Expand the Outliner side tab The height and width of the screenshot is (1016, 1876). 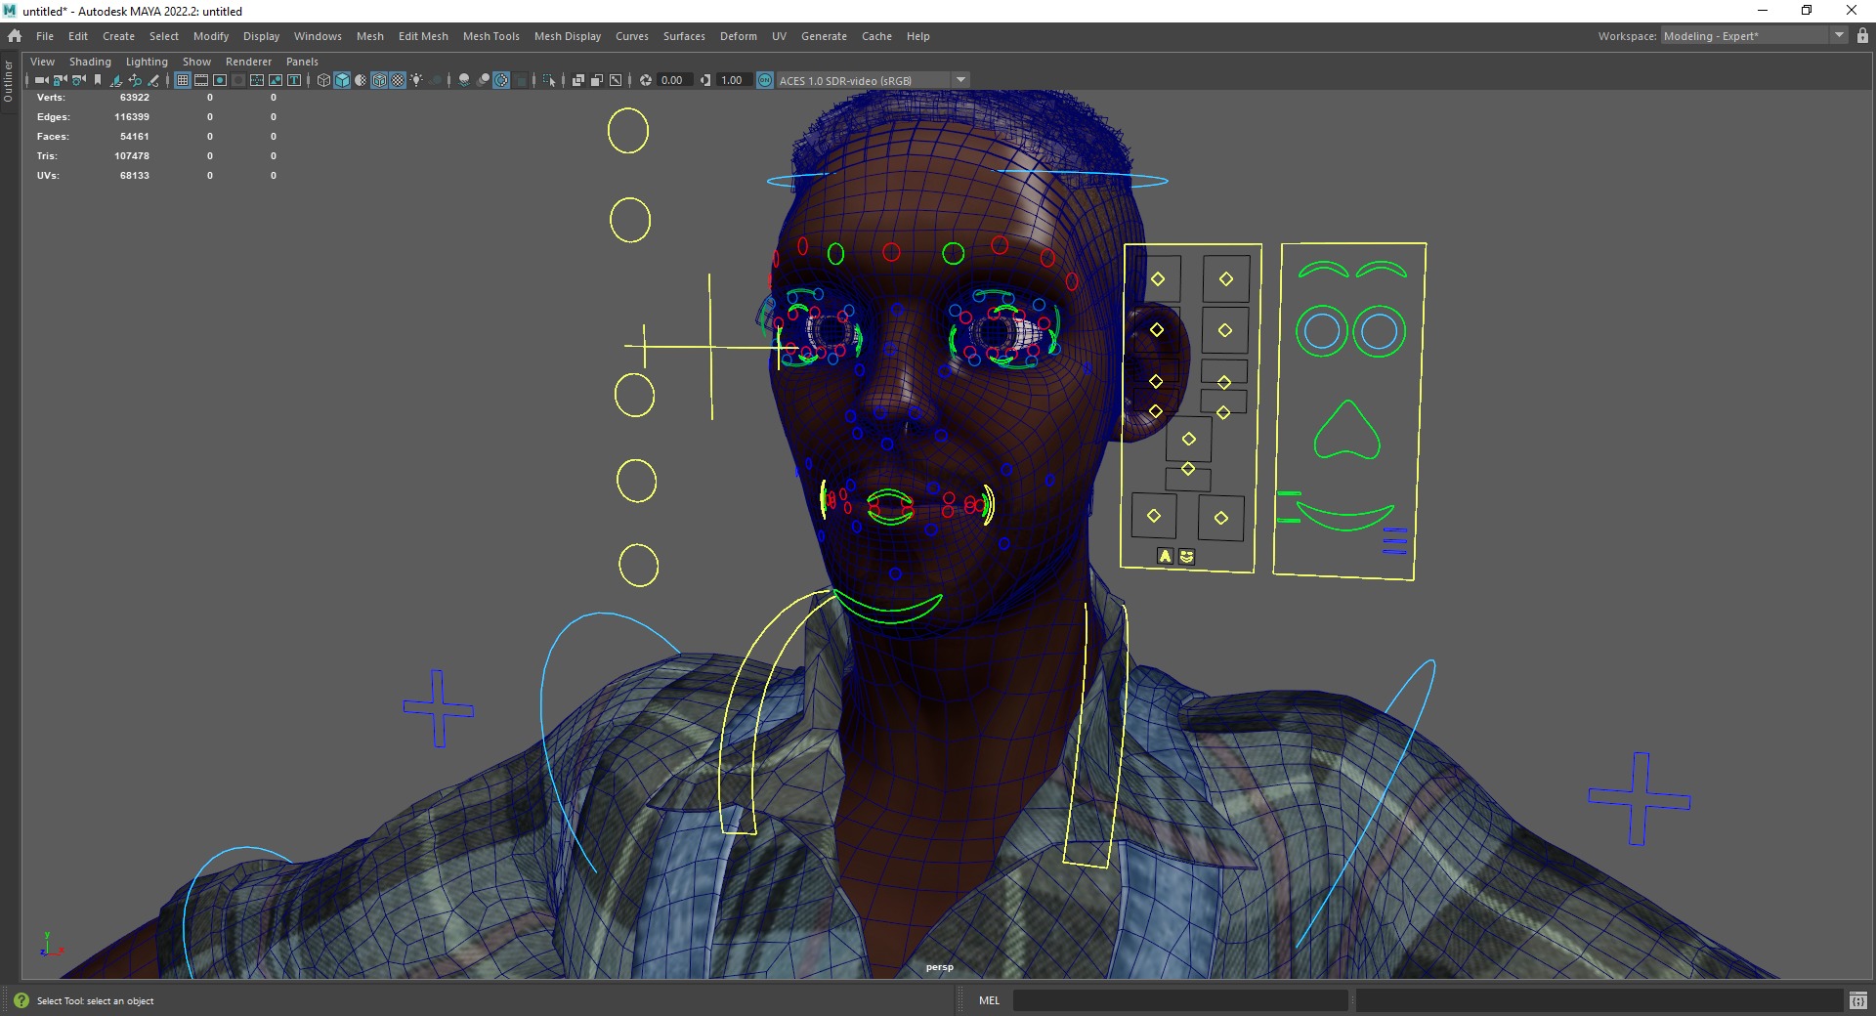(x=8, y=81)
